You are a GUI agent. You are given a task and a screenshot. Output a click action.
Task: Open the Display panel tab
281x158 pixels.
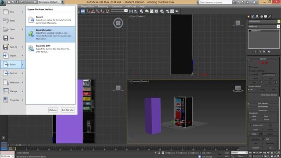click(266, 17)
